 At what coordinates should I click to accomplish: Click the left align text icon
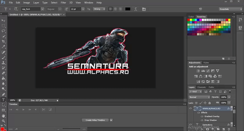(x=110, y=9)
